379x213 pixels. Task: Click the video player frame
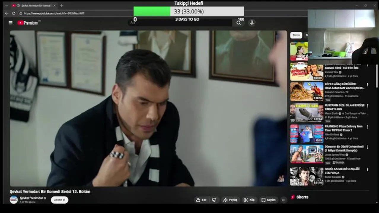148,109
